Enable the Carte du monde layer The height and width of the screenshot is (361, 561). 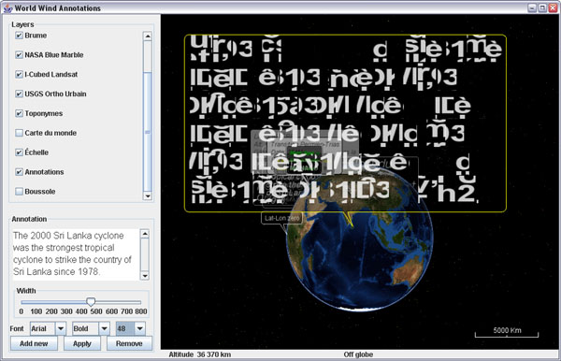[19, 133]
